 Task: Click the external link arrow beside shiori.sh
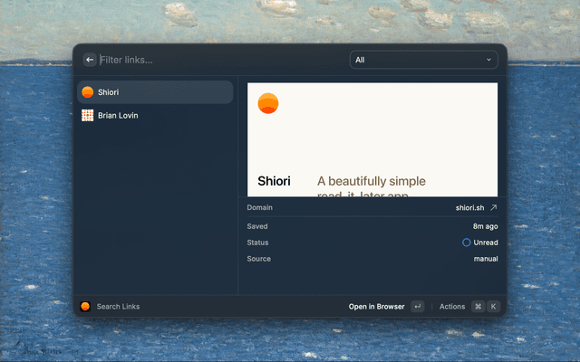coord(494,207)
